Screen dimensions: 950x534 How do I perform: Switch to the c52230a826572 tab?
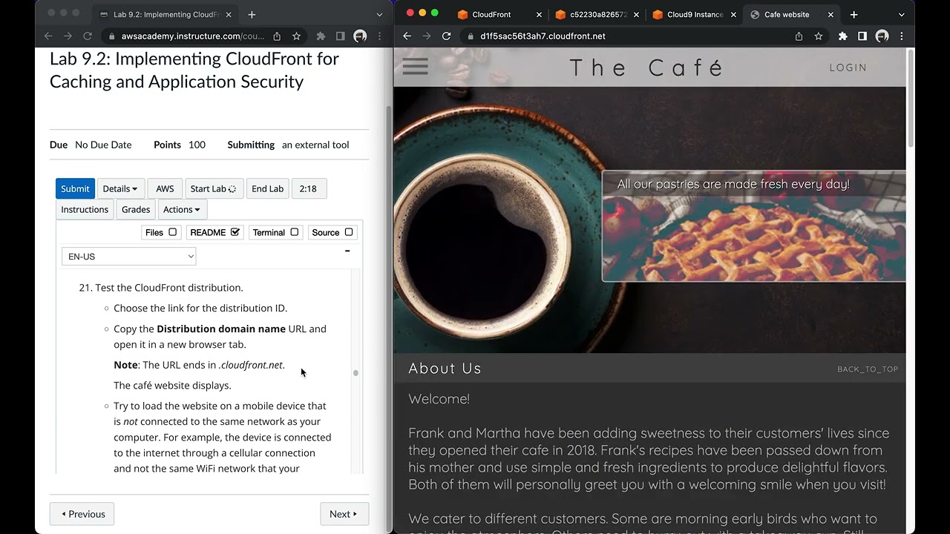pyautogui.click(x=598, y=14)
